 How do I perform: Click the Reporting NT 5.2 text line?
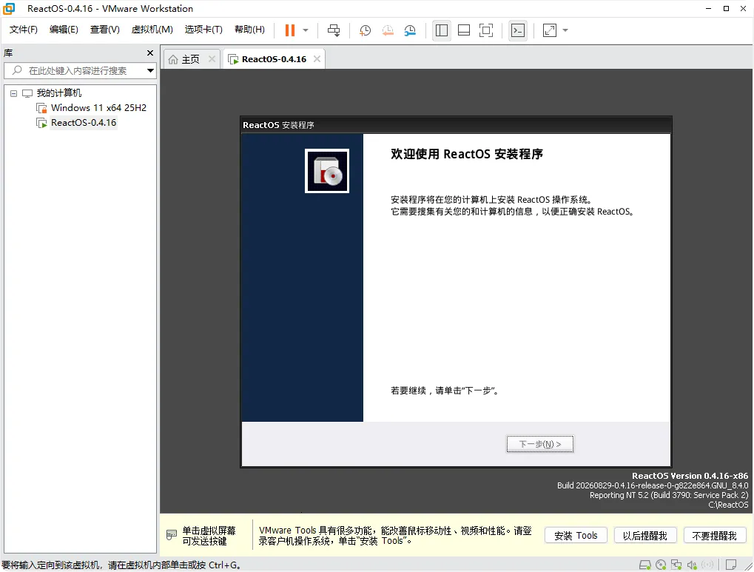(669, 495)
